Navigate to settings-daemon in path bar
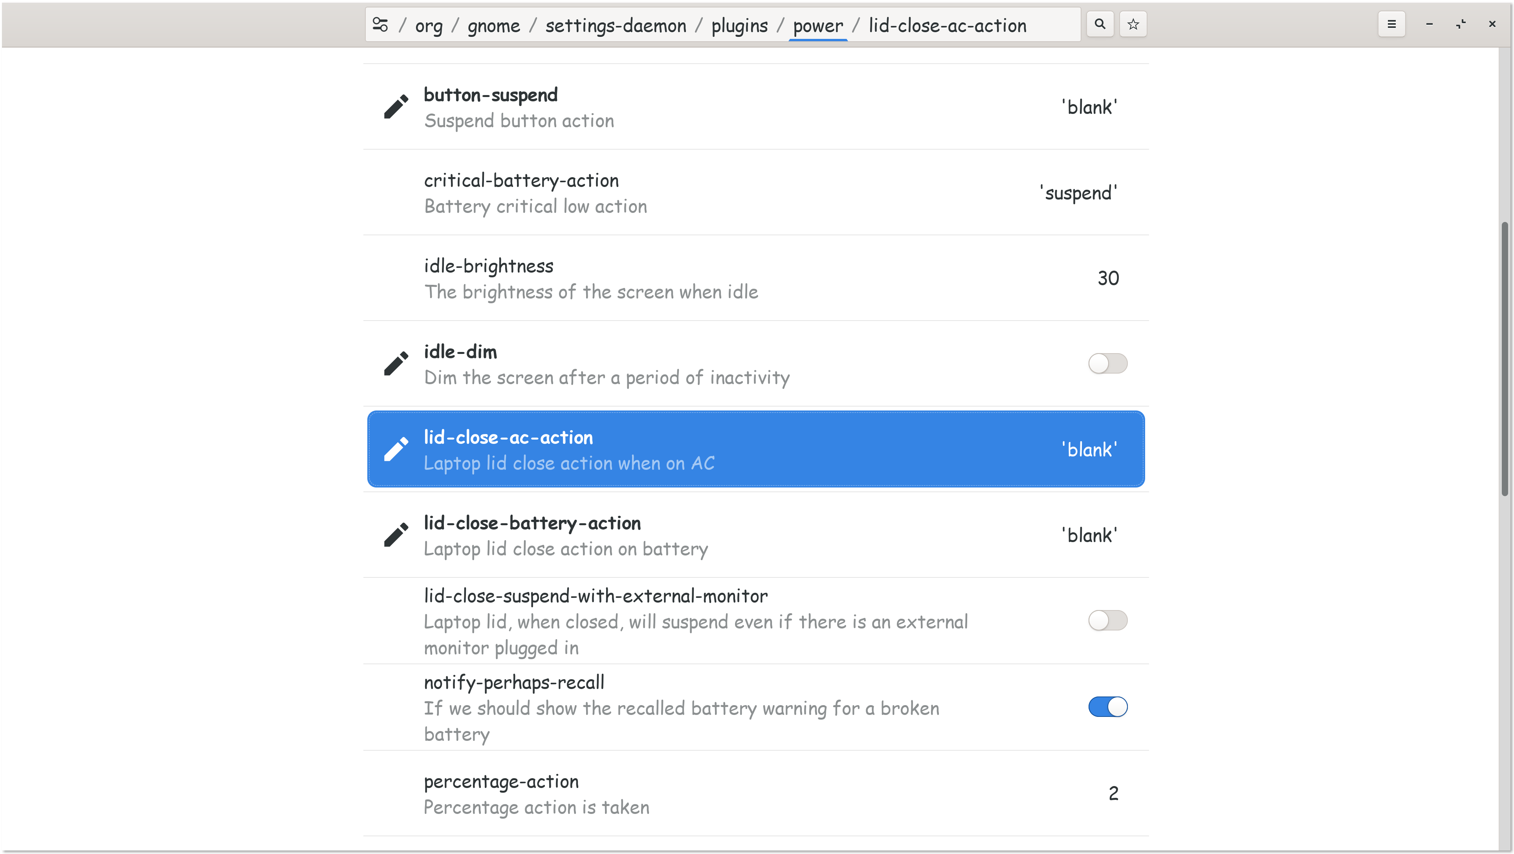Viewport: 1514px width, 854px height. click(615, 26)
